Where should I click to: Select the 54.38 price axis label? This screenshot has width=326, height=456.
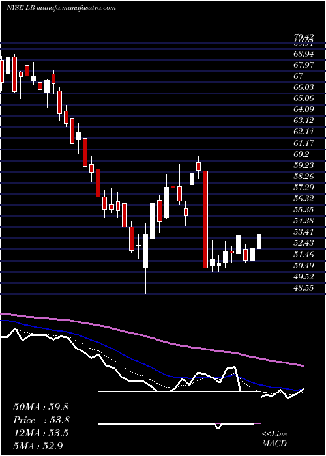pos(304,220)
